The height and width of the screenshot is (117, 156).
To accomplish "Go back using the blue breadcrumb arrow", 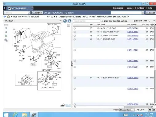I will coord(5,17).
